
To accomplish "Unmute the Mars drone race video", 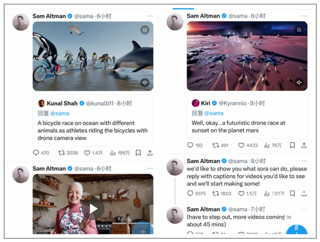I will (299, 83).
